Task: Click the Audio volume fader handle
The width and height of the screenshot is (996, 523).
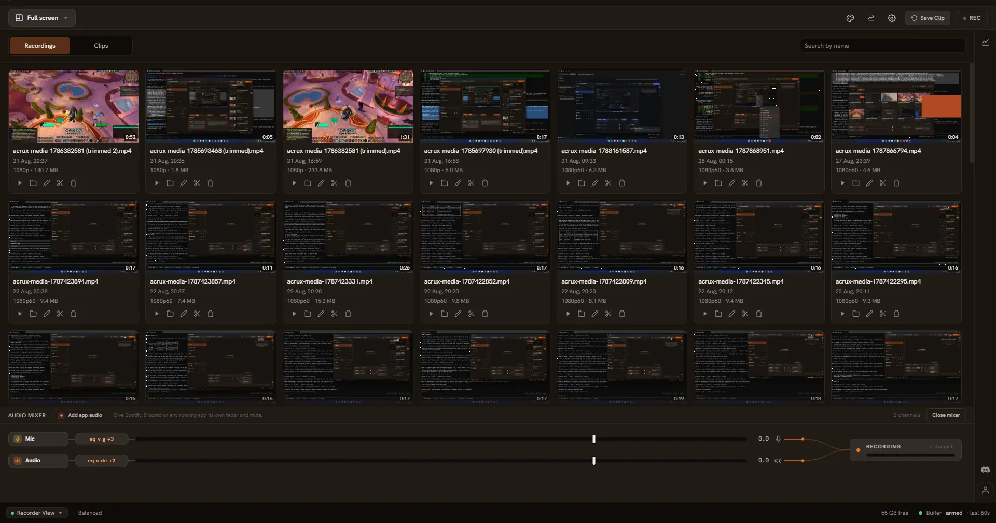Action: pos(594,461)
